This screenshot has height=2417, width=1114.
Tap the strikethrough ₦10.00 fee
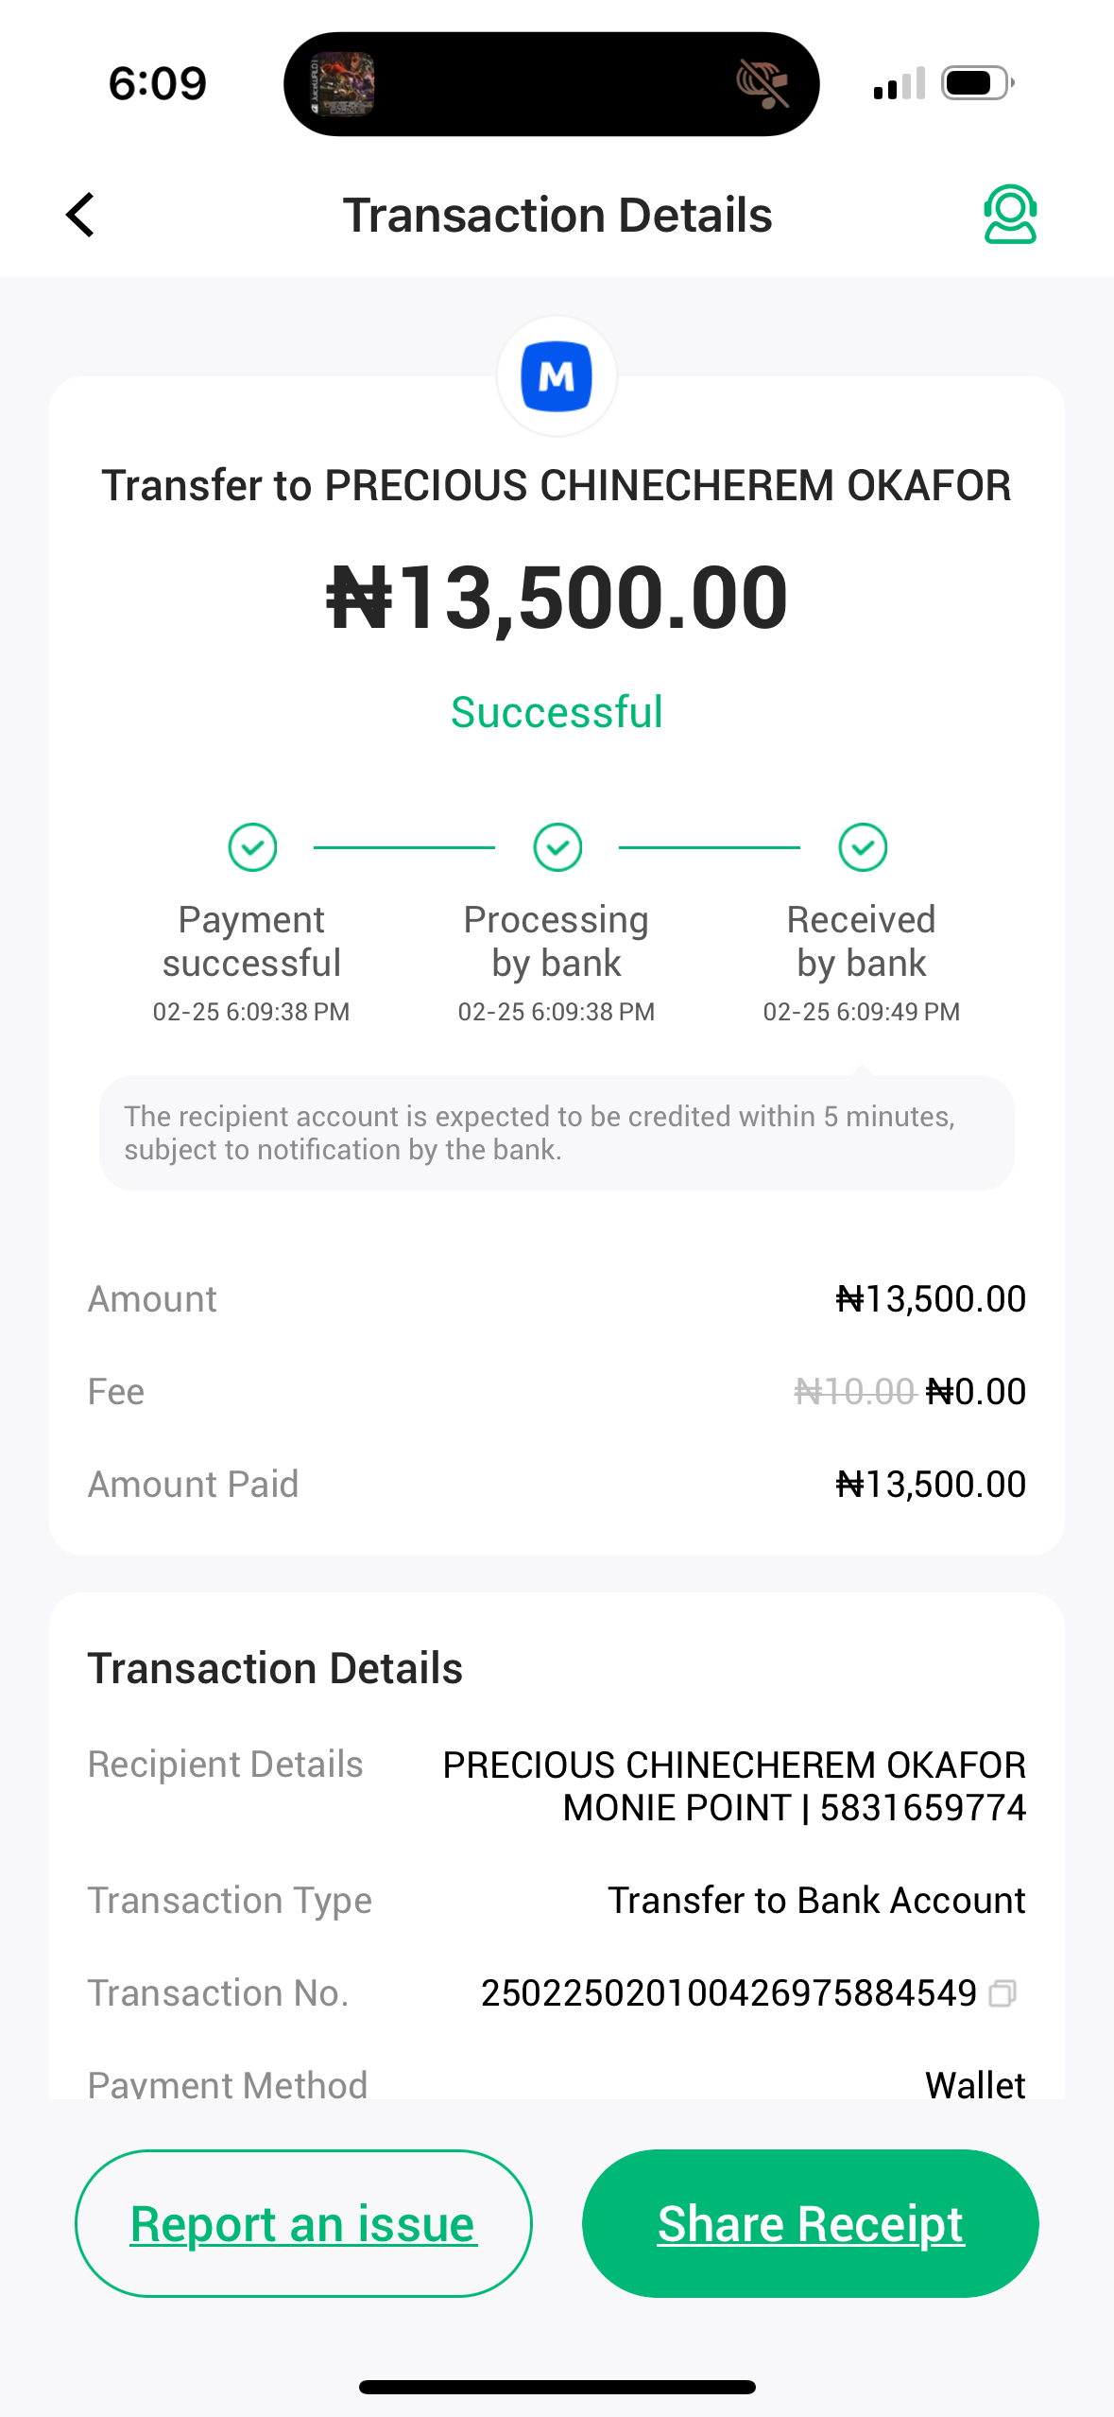click(854, 1391)
